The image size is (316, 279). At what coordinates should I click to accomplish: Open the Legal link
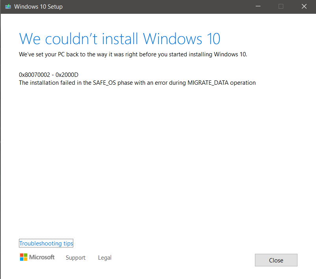click(104, 258)
